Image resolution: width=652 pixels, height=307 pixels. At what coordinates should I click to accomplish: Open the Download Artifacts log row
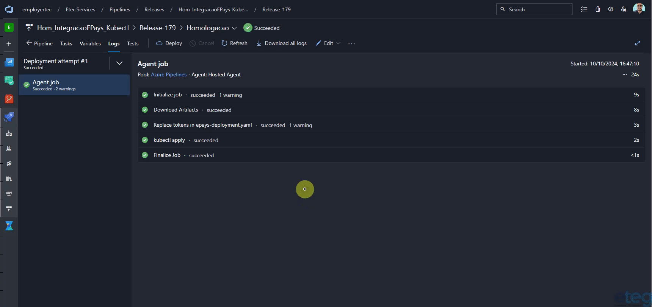click(x=391, y=110)
